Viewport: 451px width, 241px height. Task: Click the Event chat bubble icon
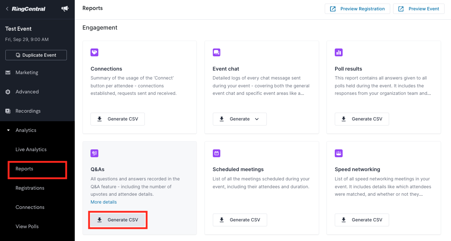click(x=216, y=52)
